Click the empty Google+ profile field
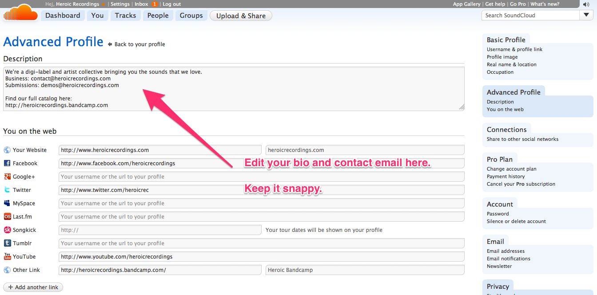Viewport: 597px width, 295px height. pos(261,177)
